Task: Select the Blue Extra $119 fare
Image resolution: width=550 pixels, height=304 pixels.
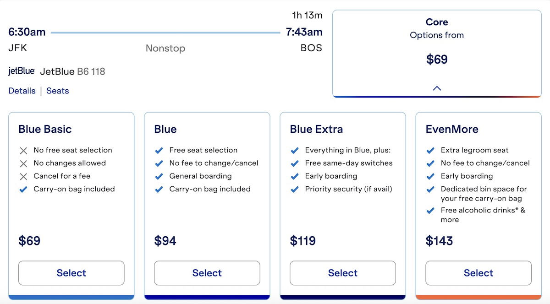Action: 342,273
